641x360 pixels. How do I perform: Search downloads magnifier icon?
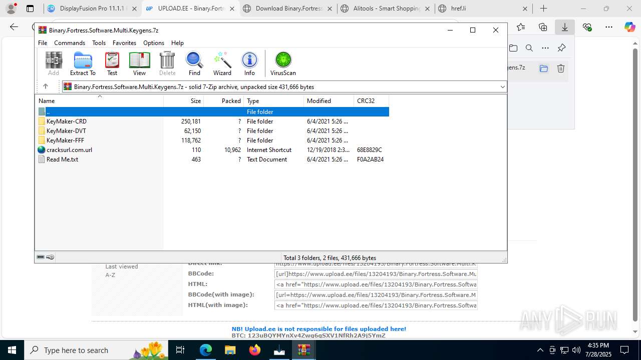click(x=529, y=48)
